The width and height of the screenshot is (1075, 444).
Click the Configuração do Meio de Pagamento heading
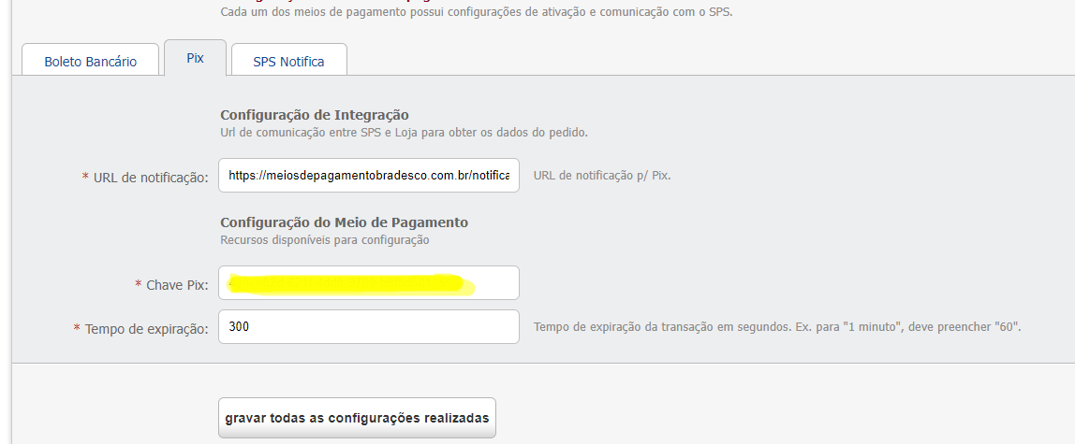(345, 222)
